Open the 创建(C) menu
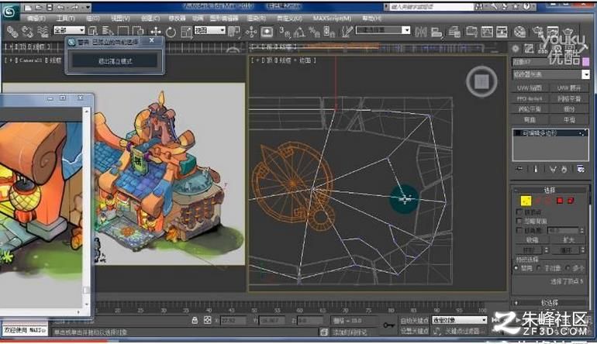This screenshot has height=344, width=597. pos(150,18)
